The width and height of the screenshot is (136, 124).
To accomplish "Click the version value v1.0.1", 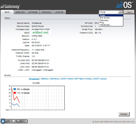I will click(34, 39).
